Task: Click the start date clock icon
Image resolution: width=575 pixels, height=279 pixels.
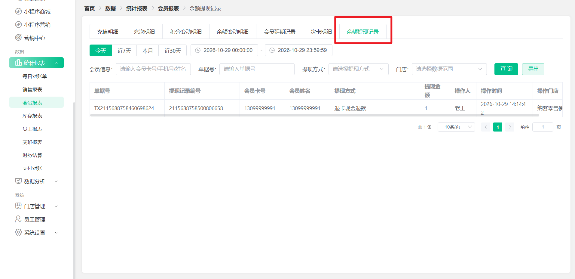Action: 198,50
